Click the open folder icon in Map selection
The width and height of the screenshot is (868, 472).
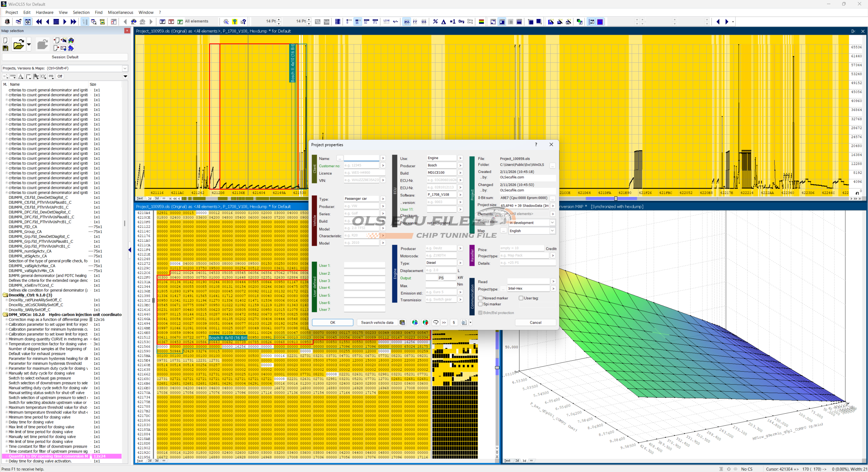click(x=18, y=44)
